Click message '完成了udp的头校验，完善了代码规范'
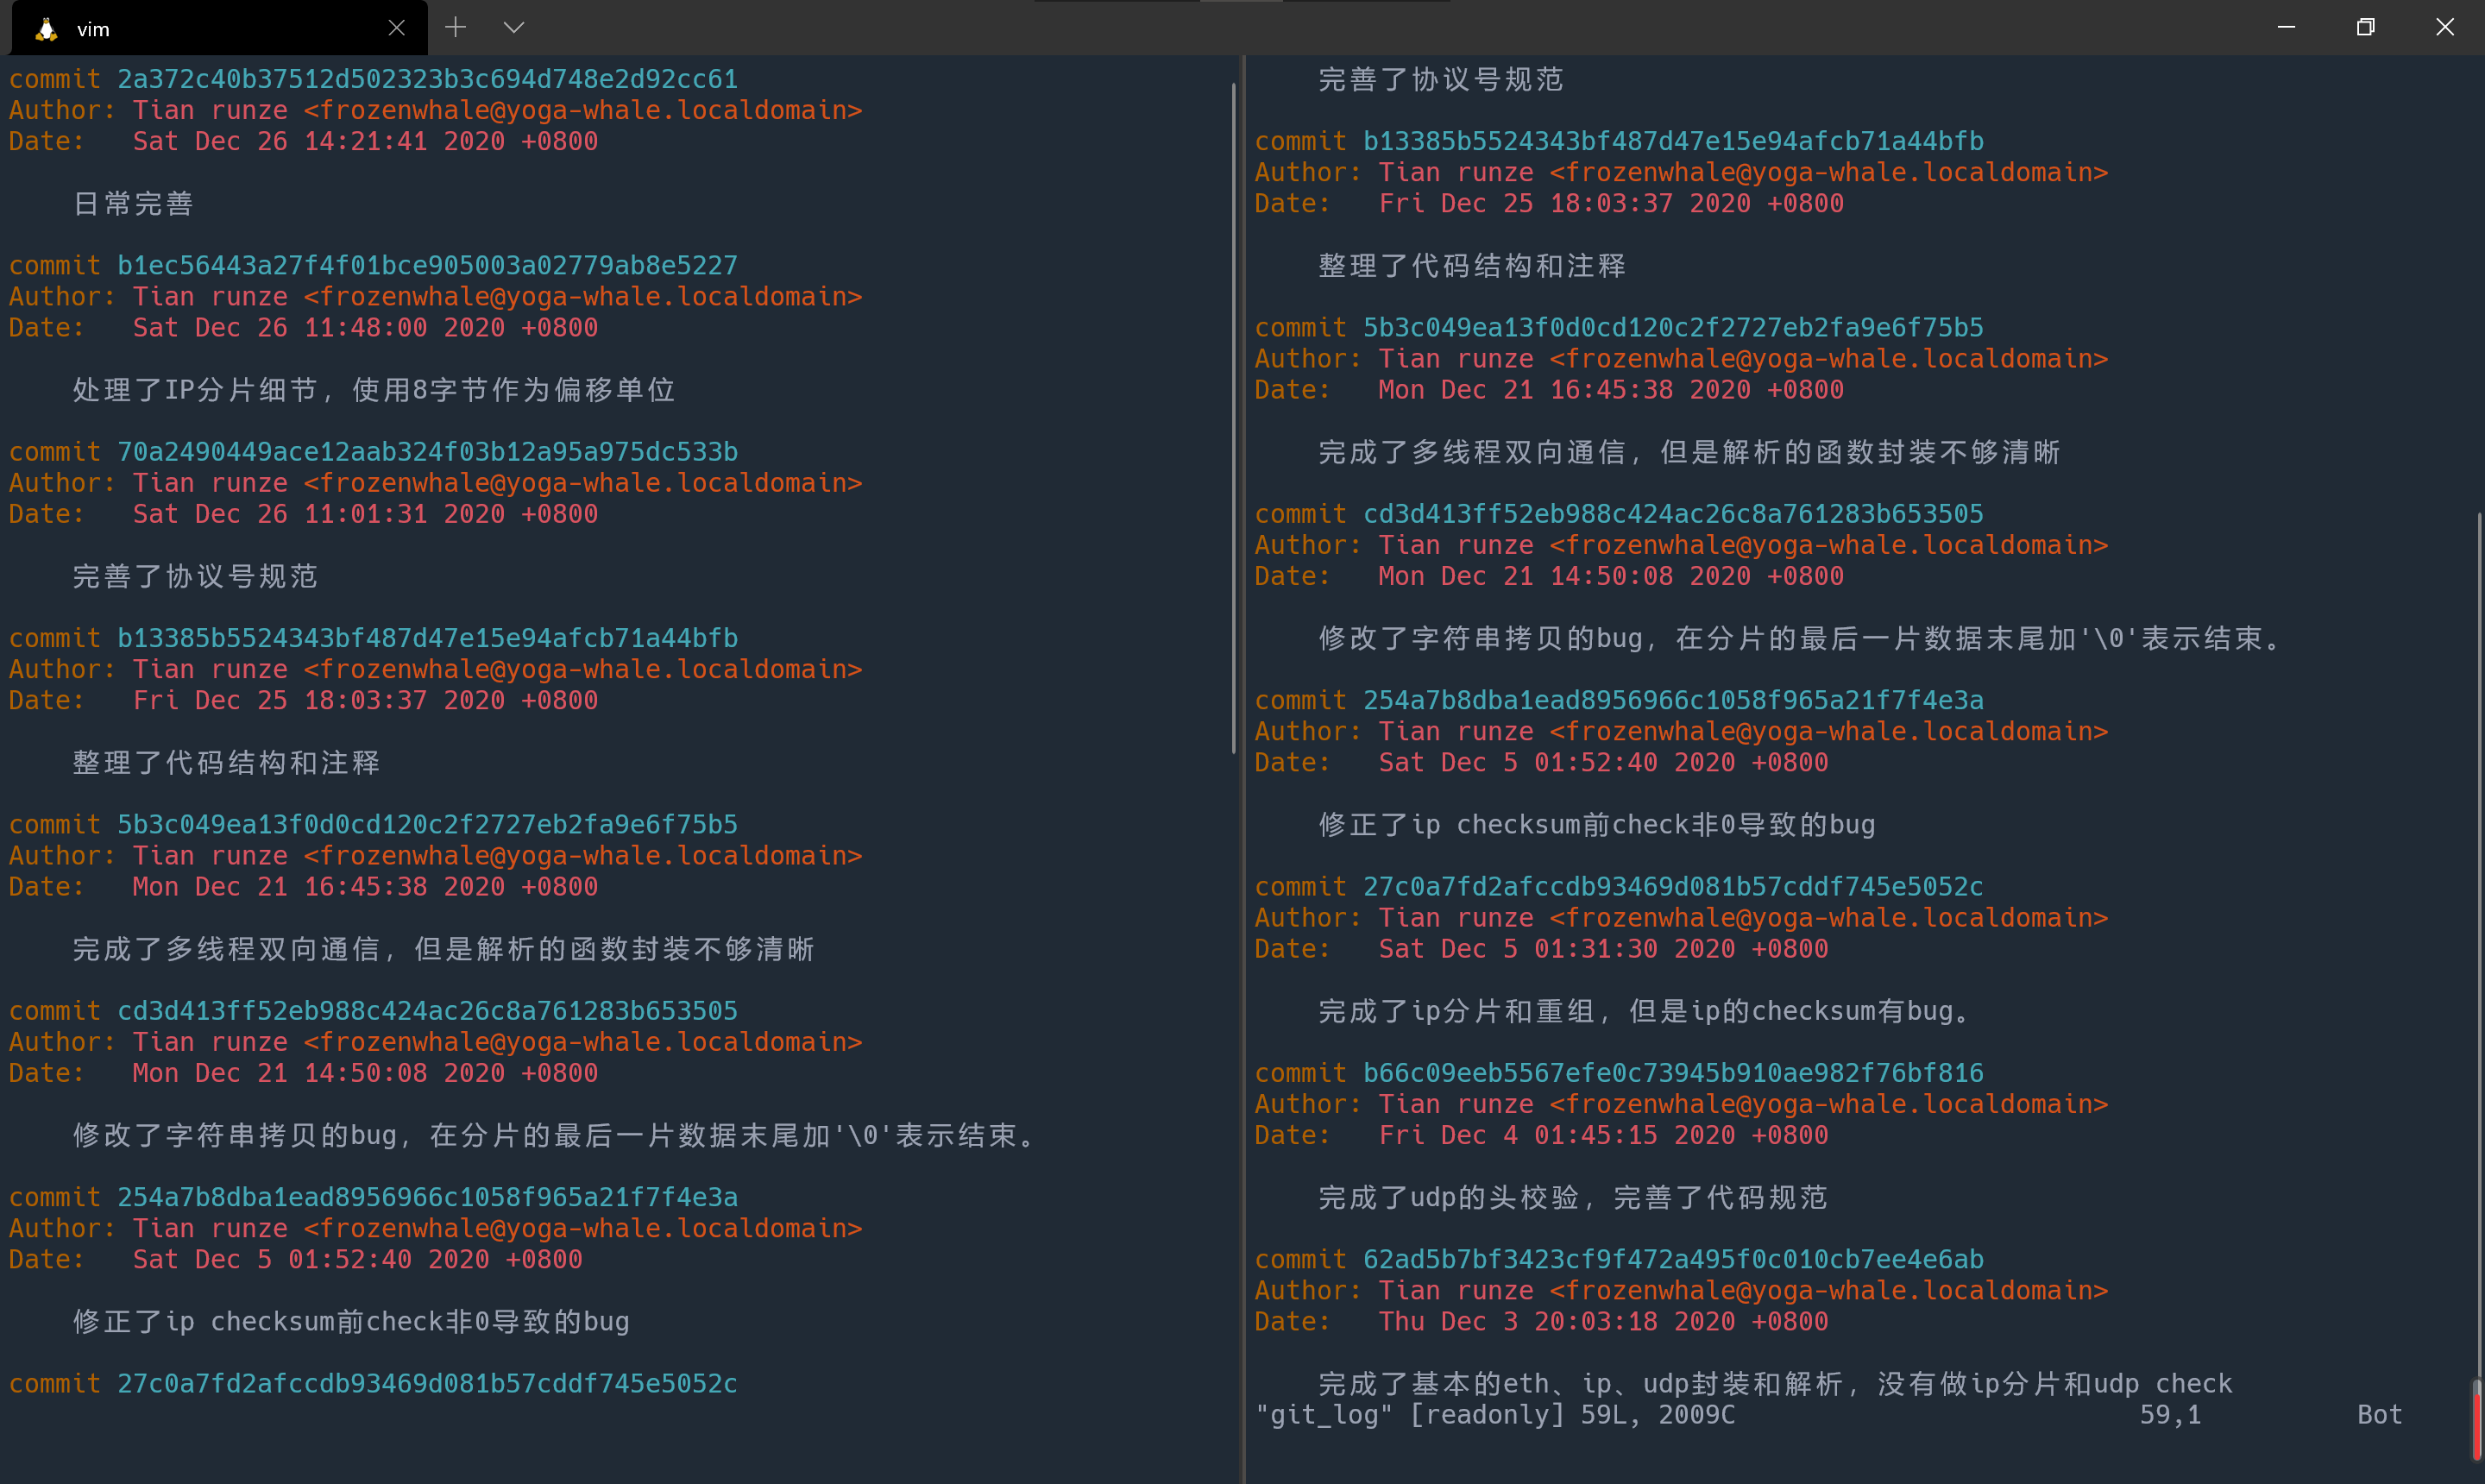 click(1572, 1198)
